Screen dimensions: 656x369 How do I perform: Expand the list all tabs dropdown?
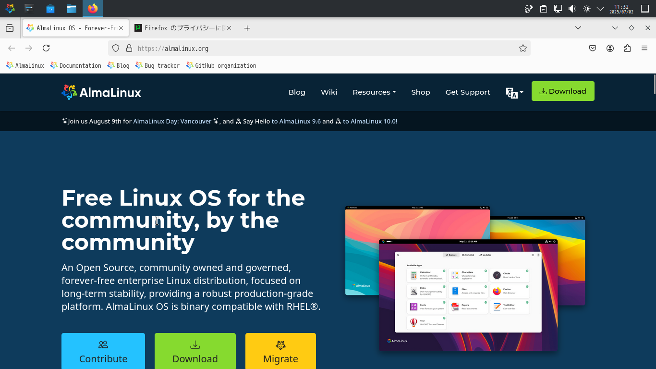[578, 28]
